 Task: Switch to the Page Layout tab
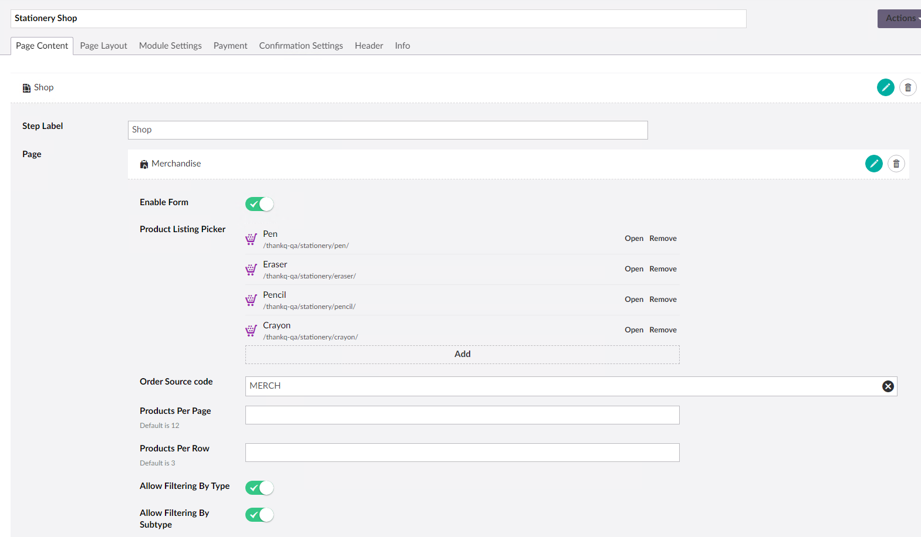pyautogui.click(x=103, y=46)
